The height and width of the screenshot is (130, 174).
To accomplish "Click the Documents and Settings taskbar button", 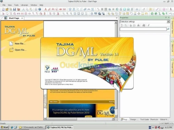I will (x=32, y=127).
